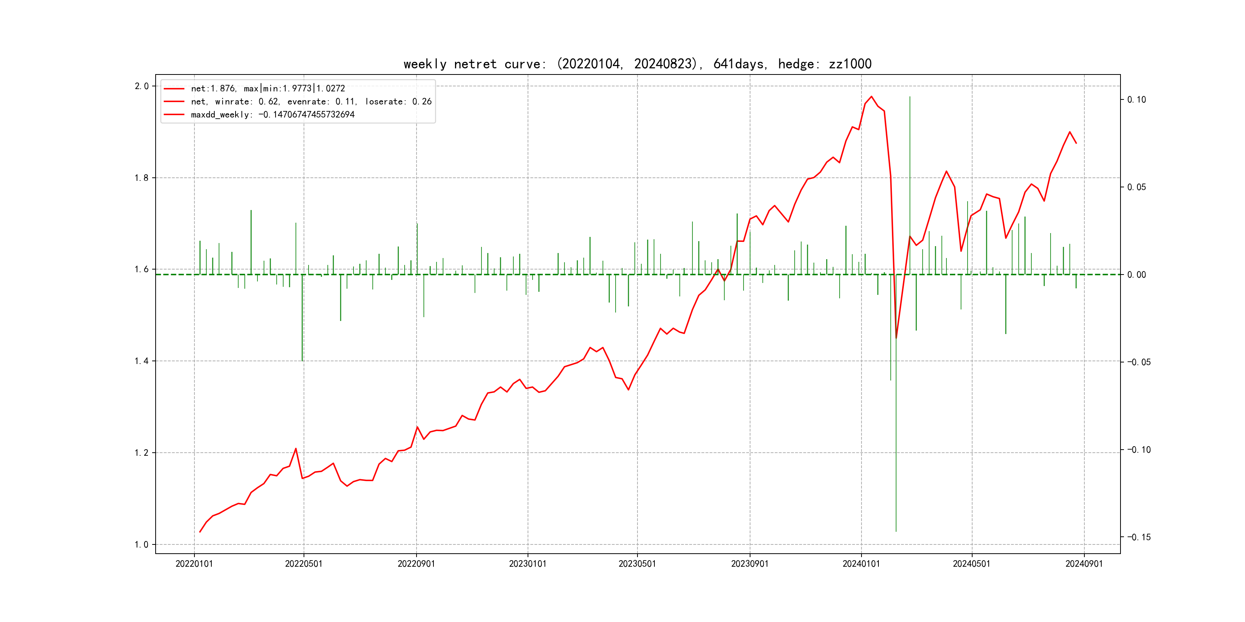The height and width of the screenshot is (622, 1245).
Task: Click the 20240501 date label
Action: click(x=971, y=564)
